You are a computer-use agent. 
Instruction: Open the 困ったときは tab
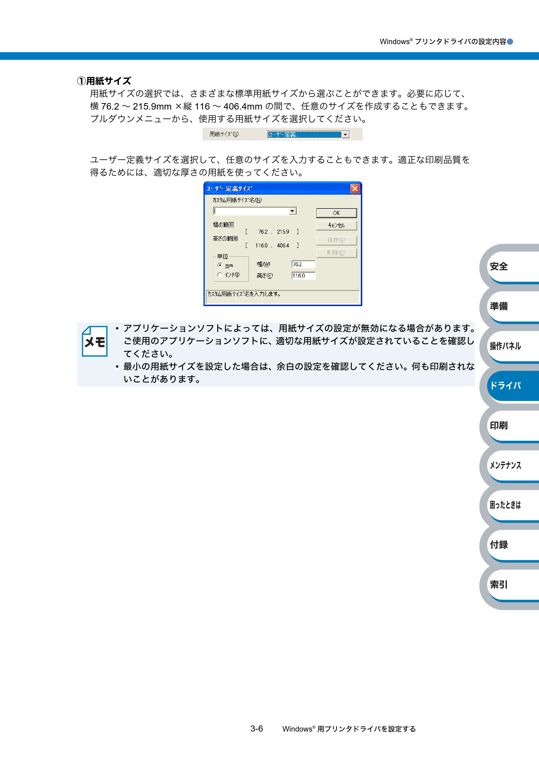coord(513,505)
